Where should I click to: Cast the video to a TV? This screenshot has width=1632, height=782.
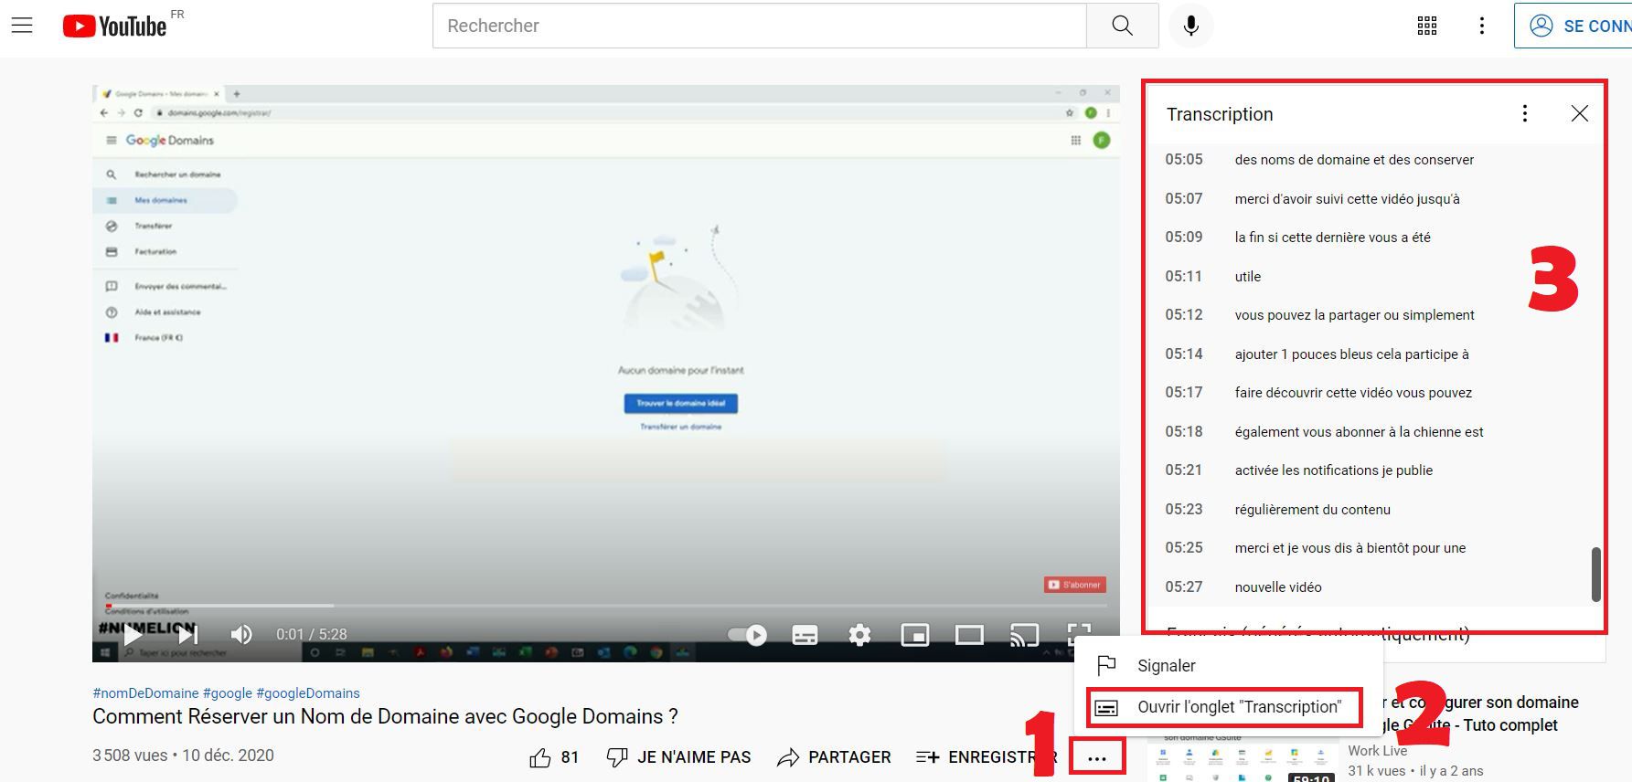[x=1024, y=635]
